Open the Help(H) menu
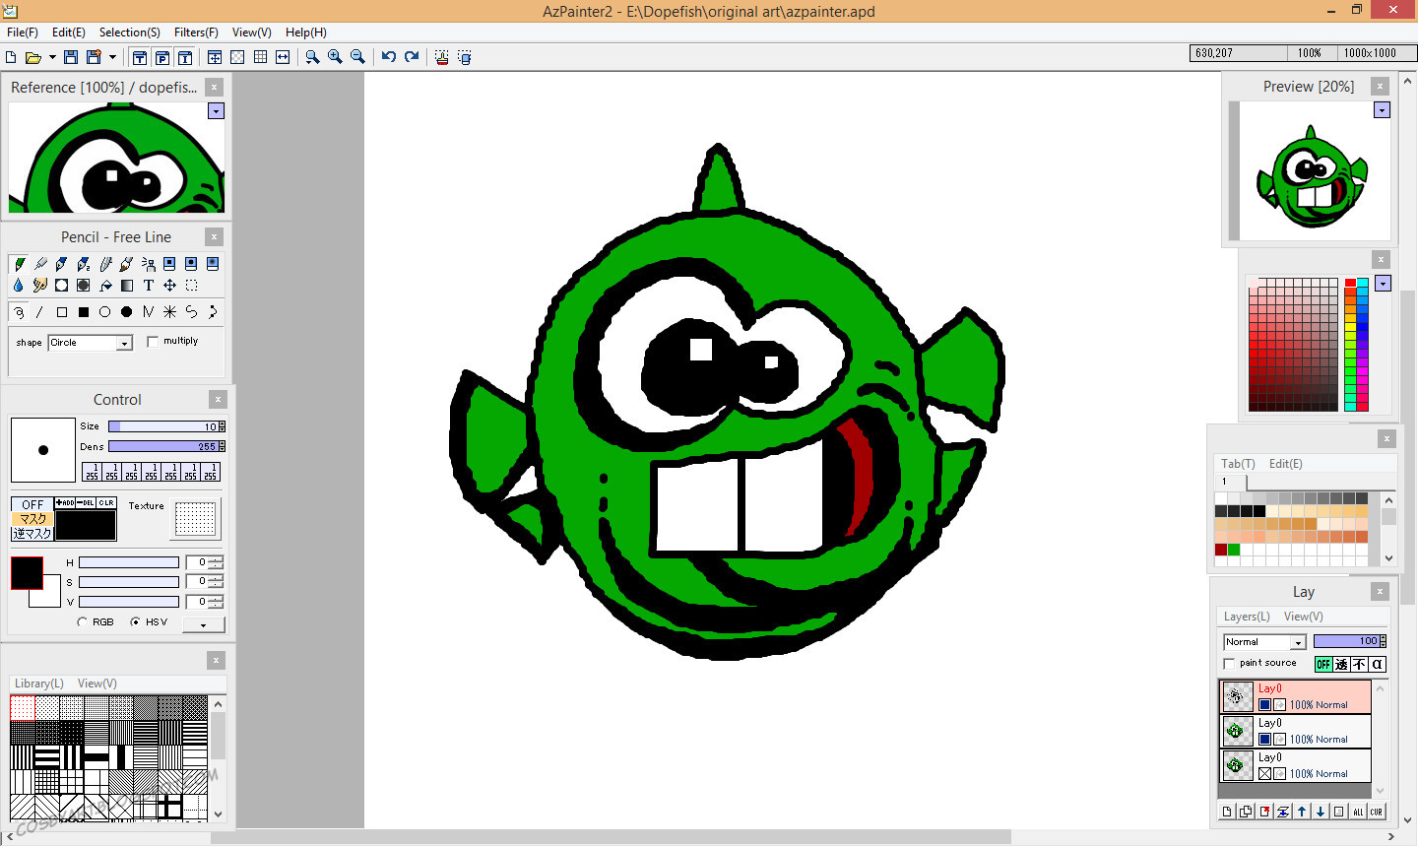This screenshot has height=847, width=1418. point(306,33)
